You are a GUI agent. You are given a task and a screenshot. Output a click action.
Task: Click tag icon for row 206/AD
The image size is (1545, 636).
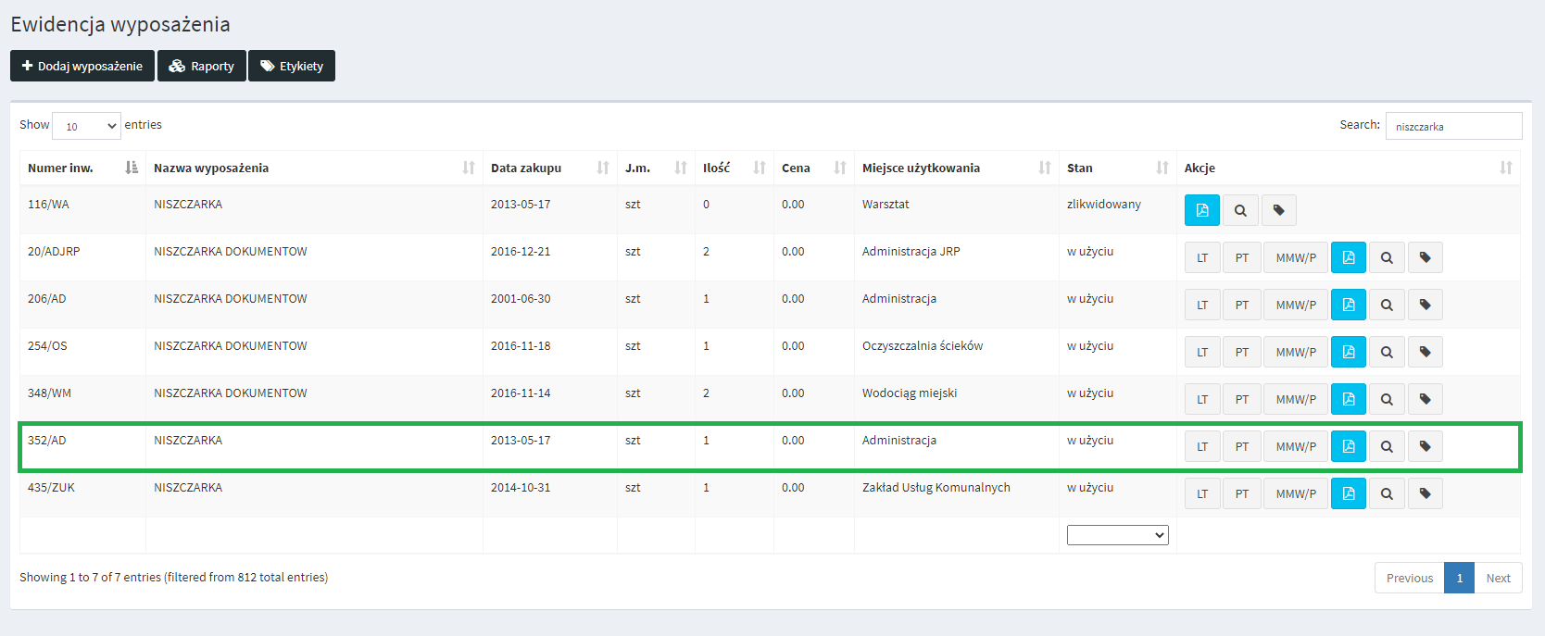1425,305
